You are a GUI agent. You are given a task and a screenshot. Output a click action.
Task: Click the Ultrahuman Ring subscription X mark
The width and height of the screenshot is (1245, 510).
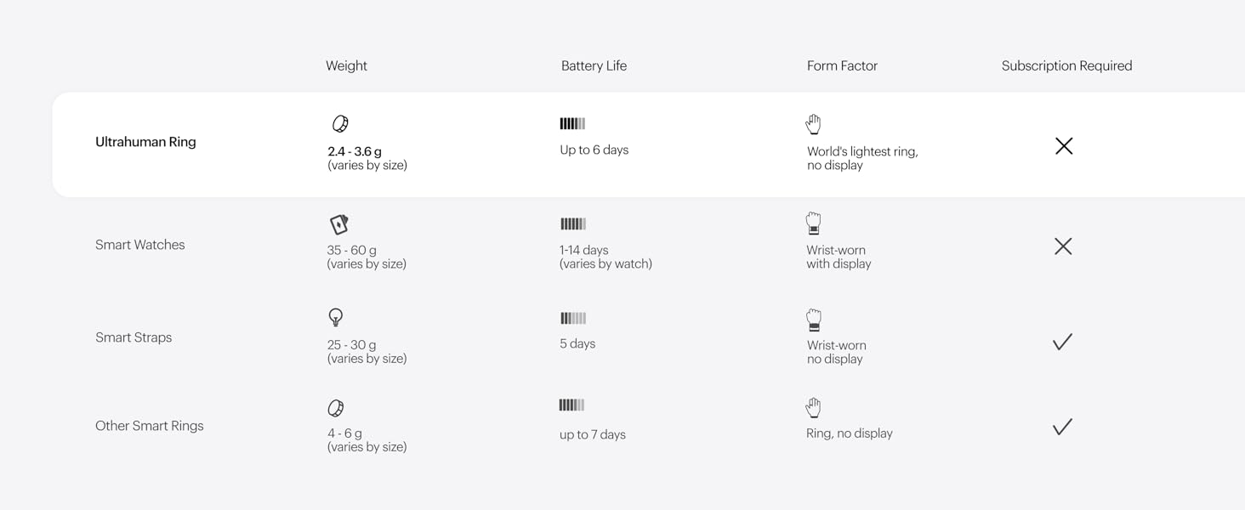click(x=1064, y=146)
